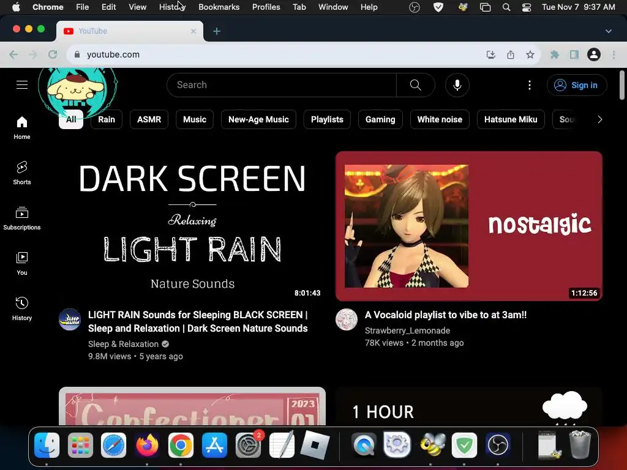Viewport: 627px width, 470px height.
Task: Open the Profiles menu
Action: [266, 7]
